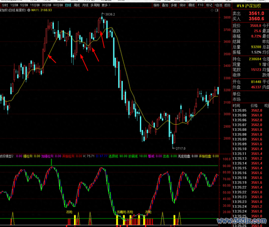269x227 pixels.
Task: Click the K: 75.71 indicator value
Action: (89, 156)
